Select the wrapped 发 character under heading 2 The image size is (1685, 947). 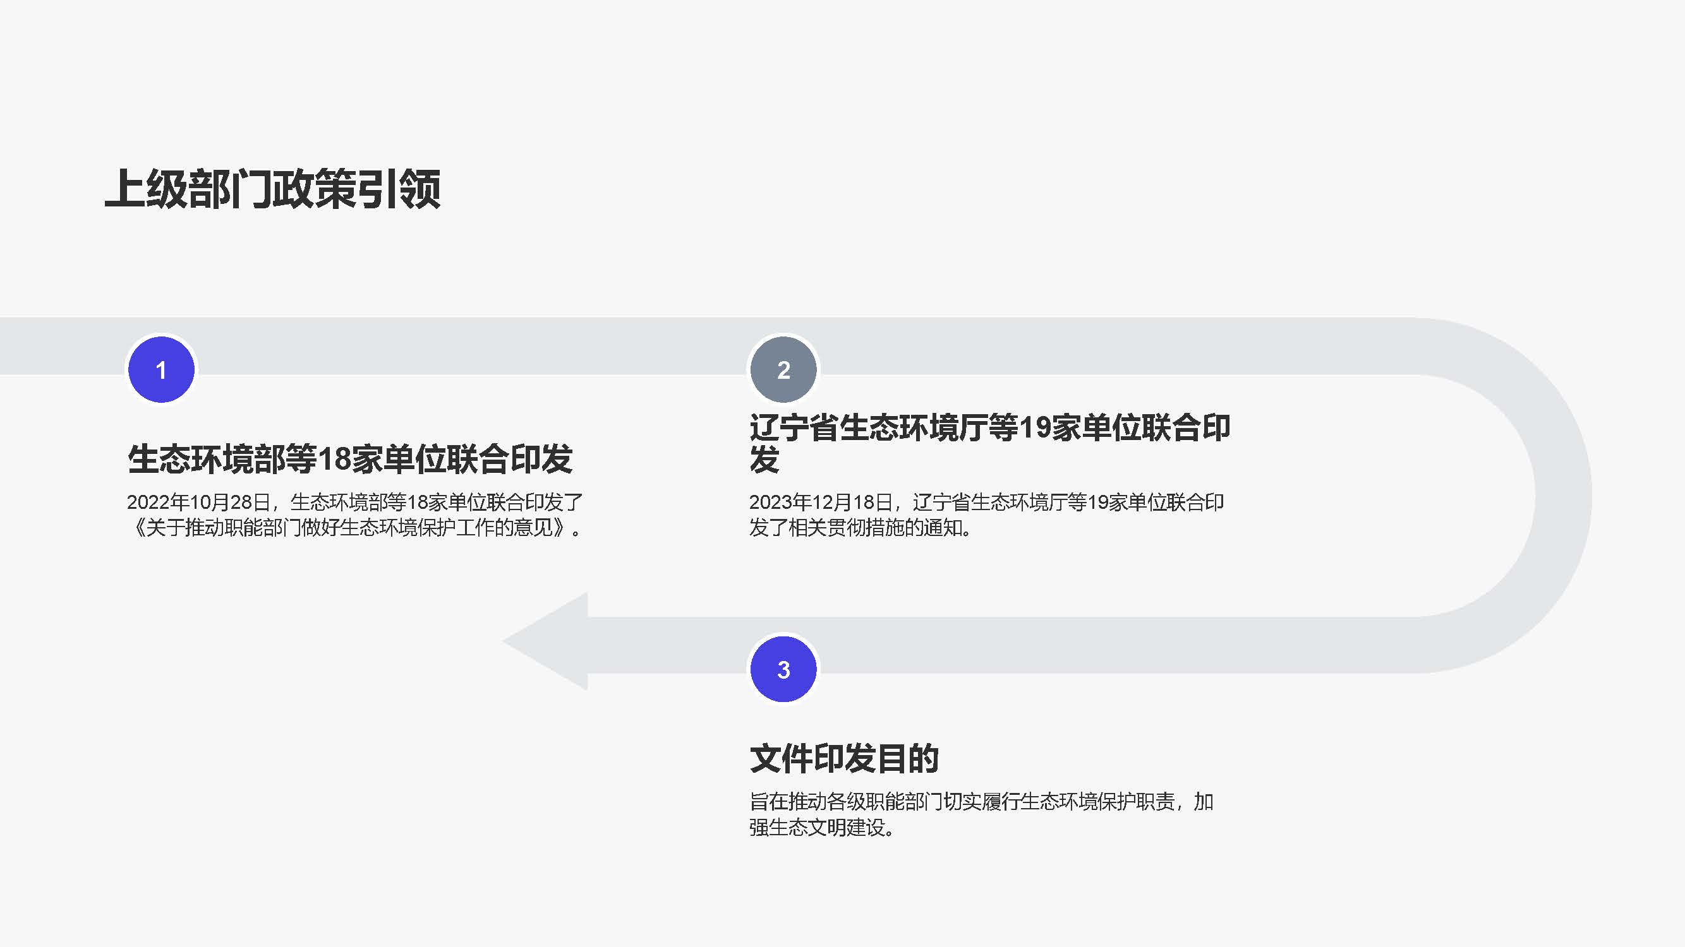point(764,460)
